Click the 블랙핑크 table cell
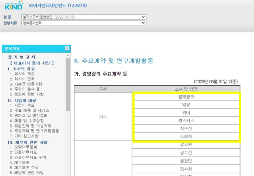Image resolution: width=254 pixels, height=176 pixels. pyautogui.click(x=186, y=97)
